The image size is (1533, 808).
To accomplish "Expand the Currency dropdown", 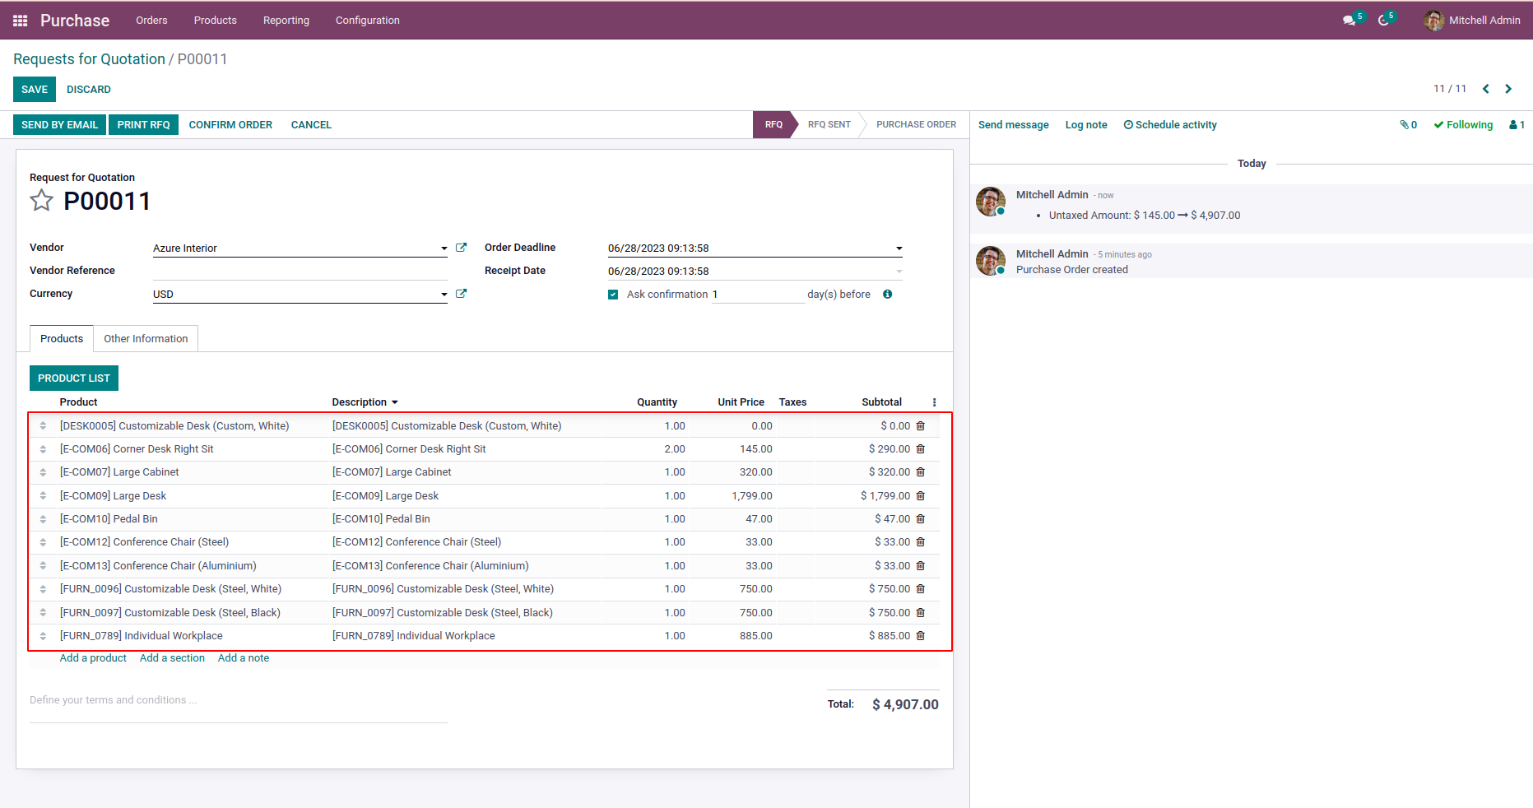I will (x=444, y=295).
